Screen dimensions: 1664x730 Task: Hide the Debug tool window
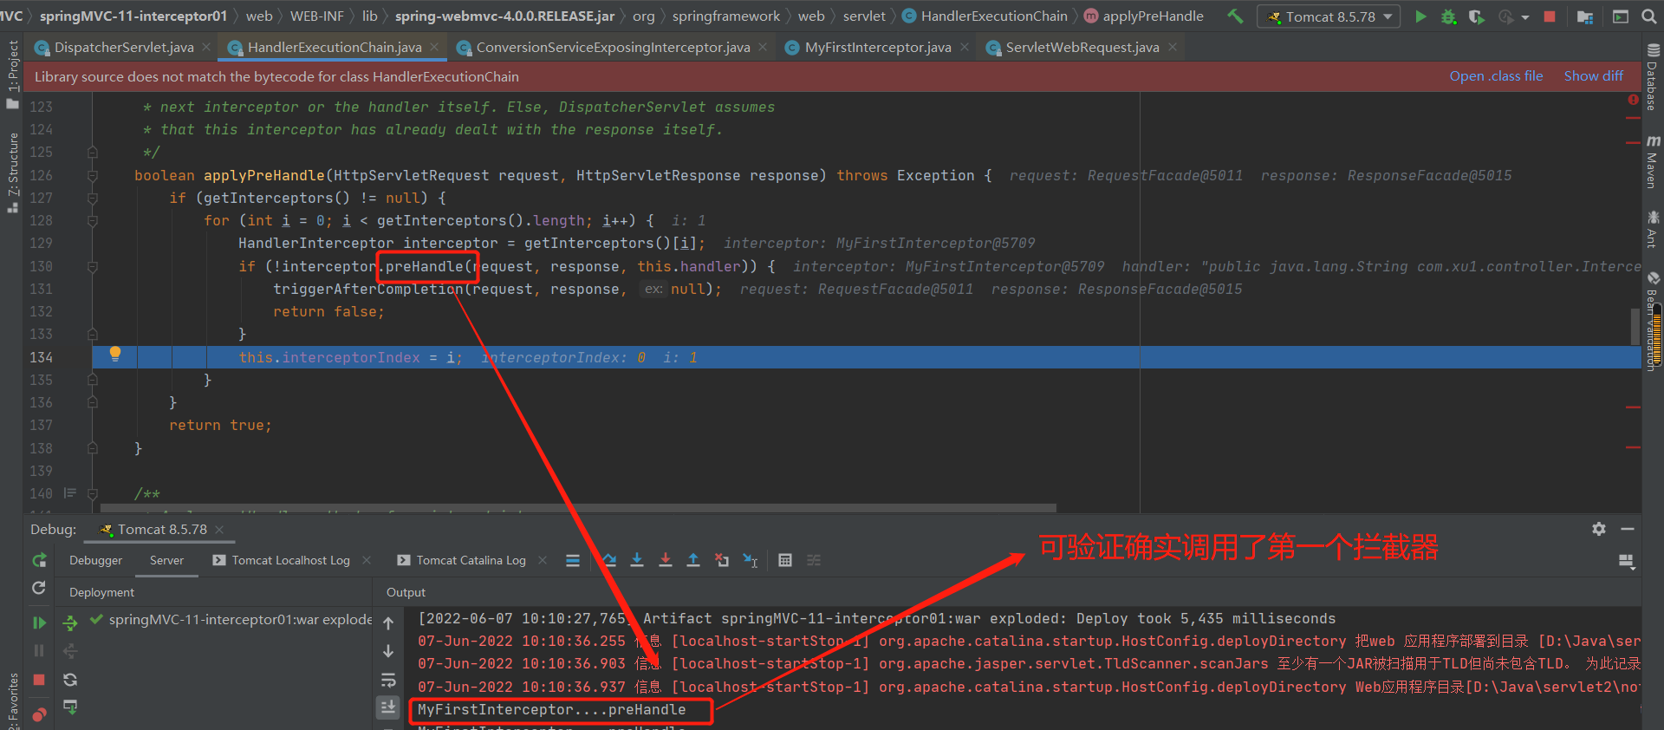click(1628, 529)
